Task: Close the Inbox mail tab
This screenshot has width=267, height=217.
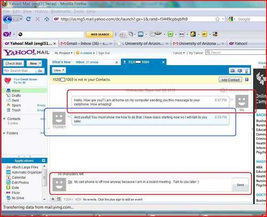Action: coord(116,62)
